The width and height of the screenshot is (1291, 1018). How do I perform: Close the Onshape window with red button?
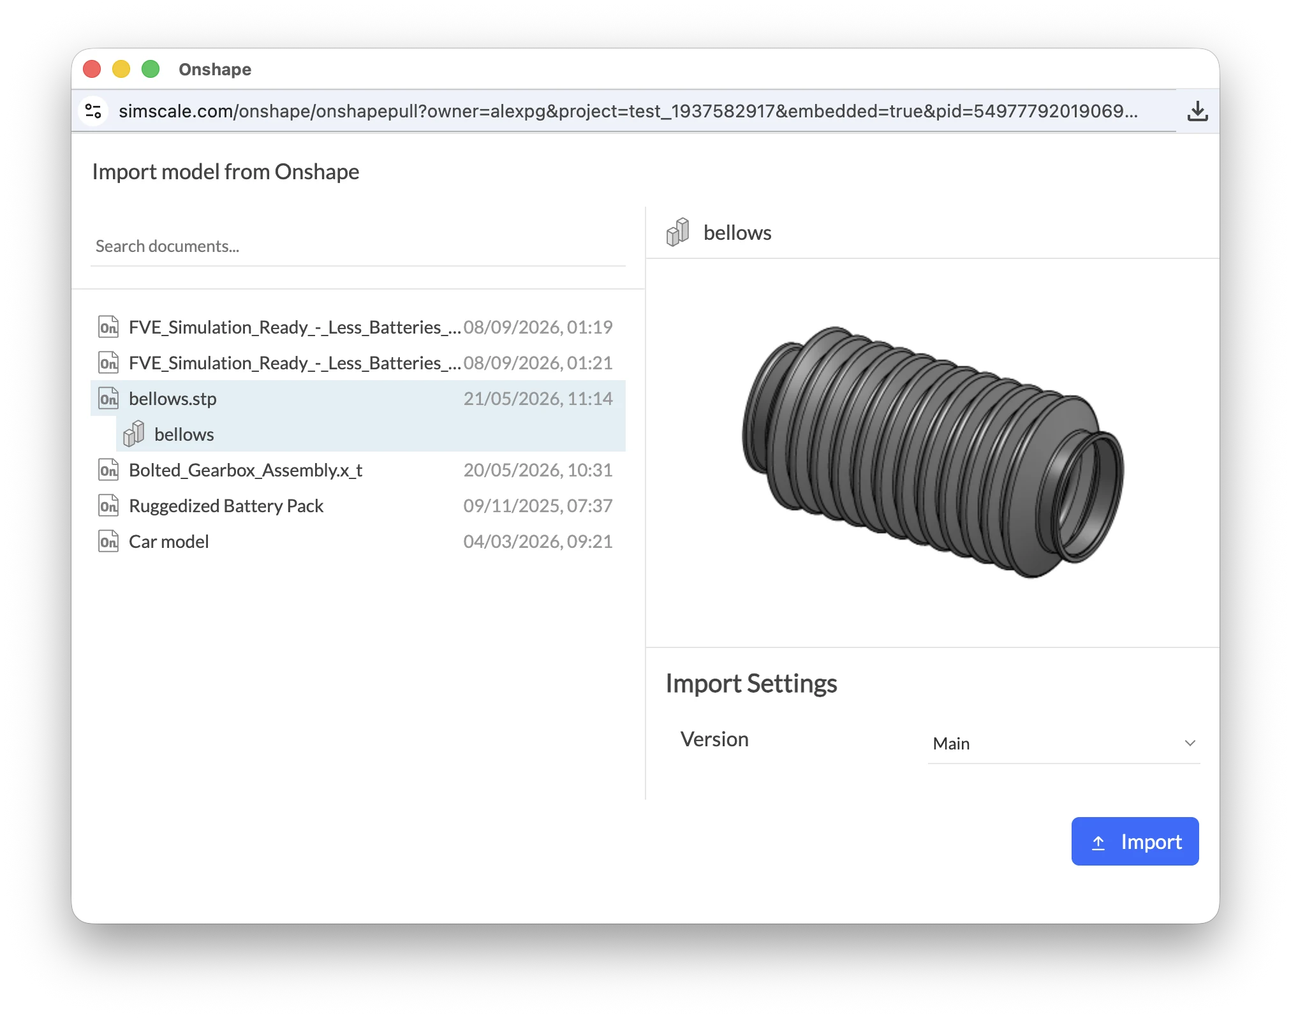click(92, 69)
